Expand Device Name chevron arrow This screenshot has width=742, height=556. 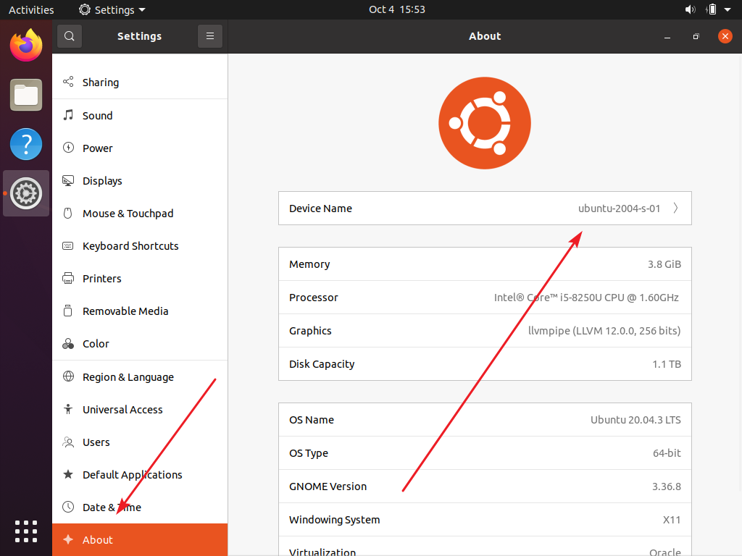pyautogui.click(x=676, y=208)
